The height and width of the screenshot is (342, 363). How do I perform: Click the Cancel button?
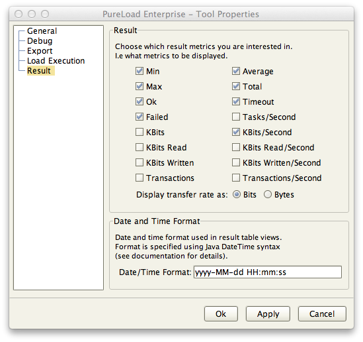pos(322,314)
